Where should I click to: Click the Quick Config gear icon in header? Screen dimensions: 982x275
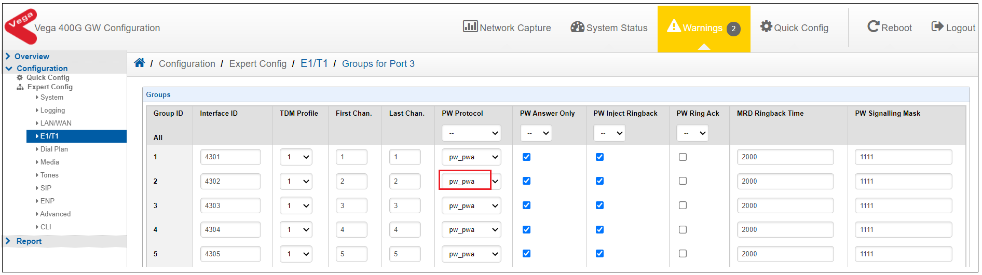tap(766, 26)
